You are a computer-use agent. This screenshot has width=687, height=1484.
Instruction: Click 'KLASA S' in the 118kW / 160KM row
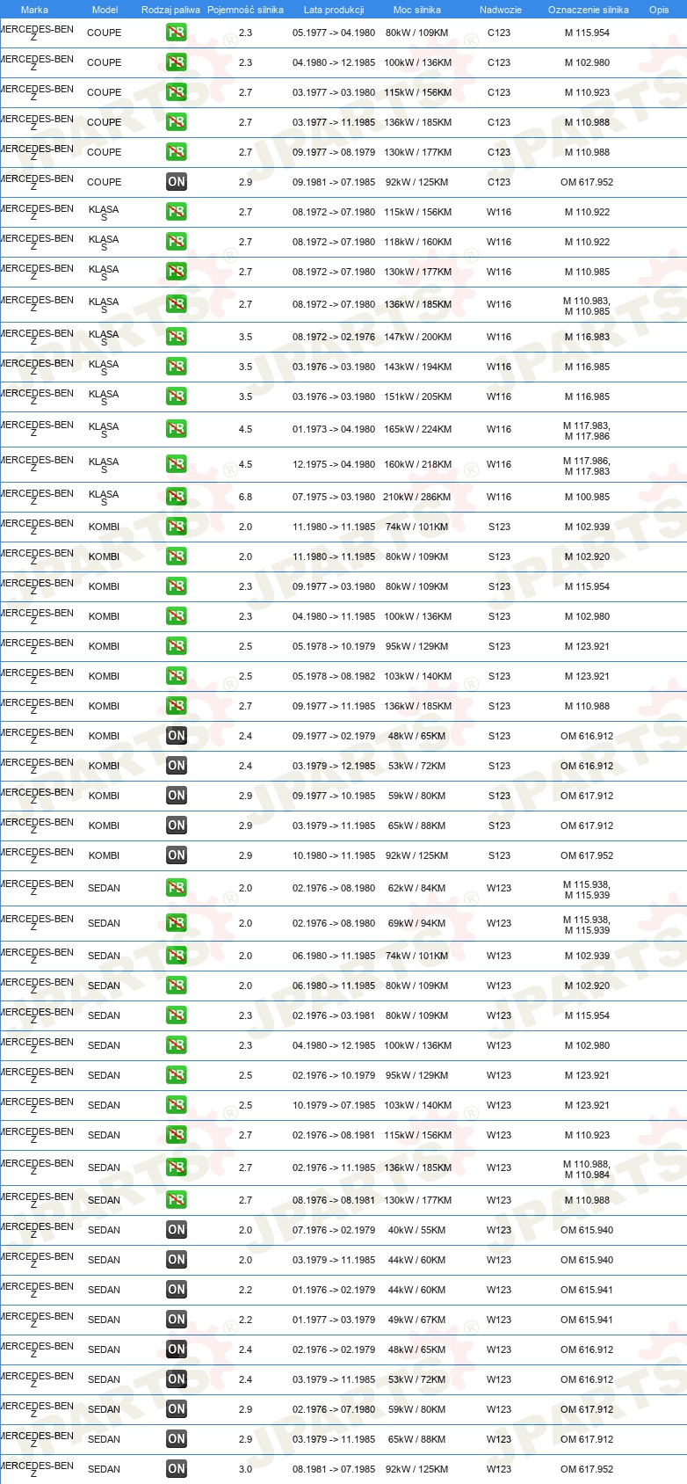point(104,244)
